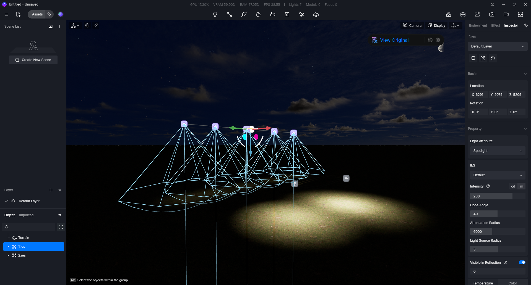This screenshot has width=531, height=285.
Task: Select the light bulb tool in the top toolbar
Action: (215, 14)
